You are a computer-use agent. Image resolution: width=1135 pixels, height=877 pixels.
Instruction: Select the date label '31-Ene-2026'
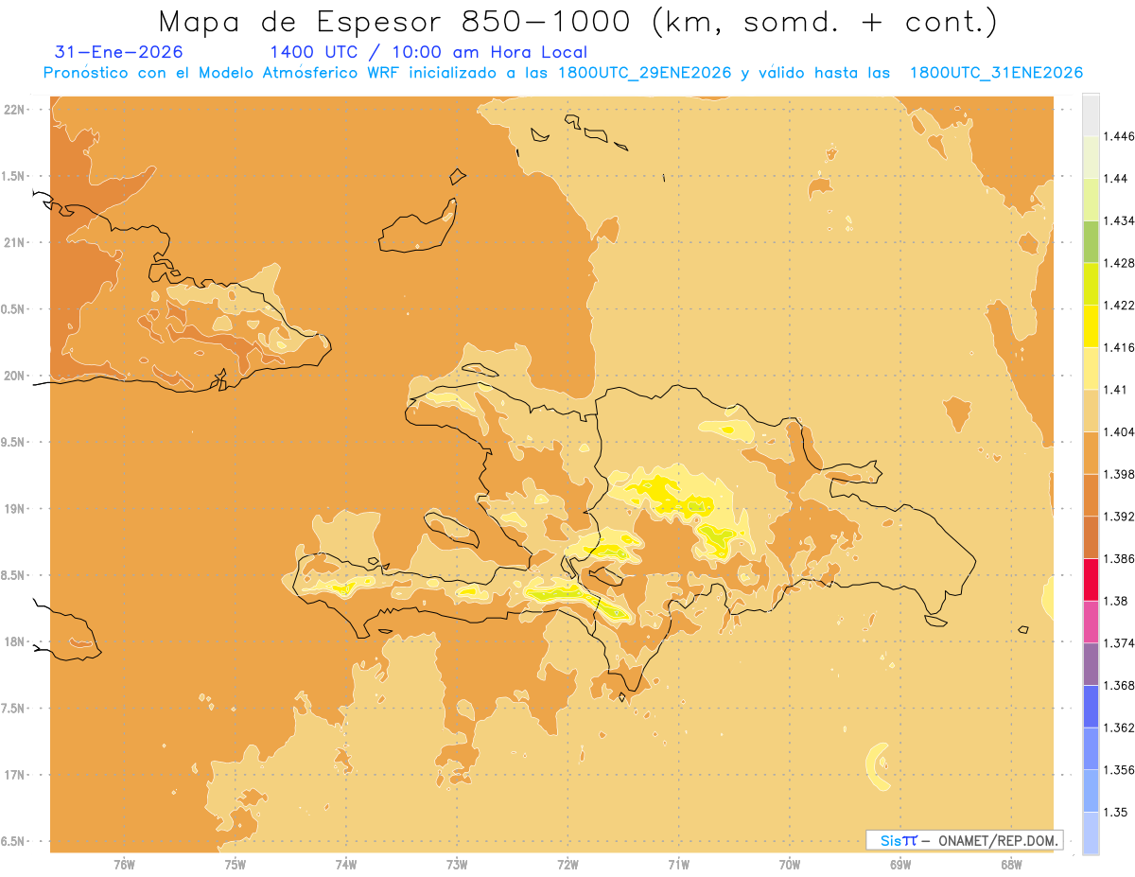pos(119,52)
